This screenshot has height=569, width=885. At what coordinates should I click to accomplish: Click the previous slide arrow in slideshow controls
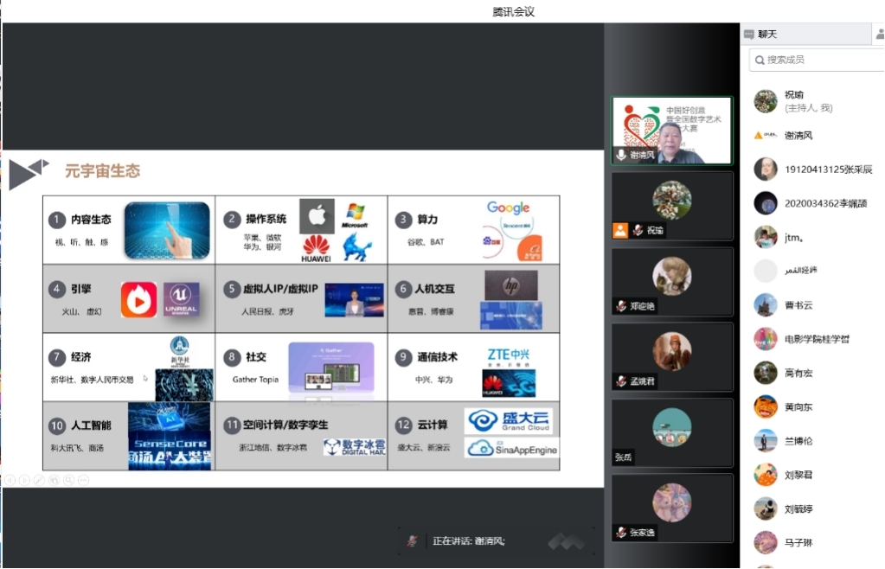click(x=10, y=480)
